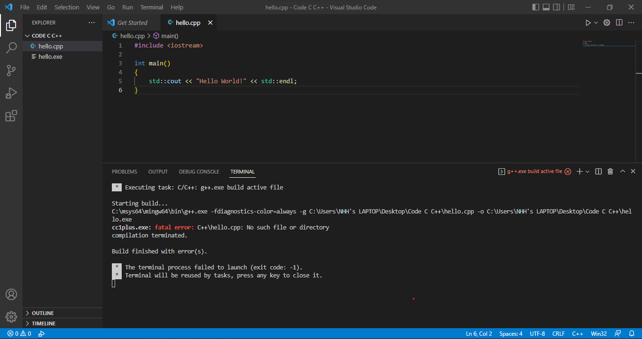Select the g++.exe build active file terminal
The height and width of the screenshot is (339, 642).
click(x=534, y=172)
